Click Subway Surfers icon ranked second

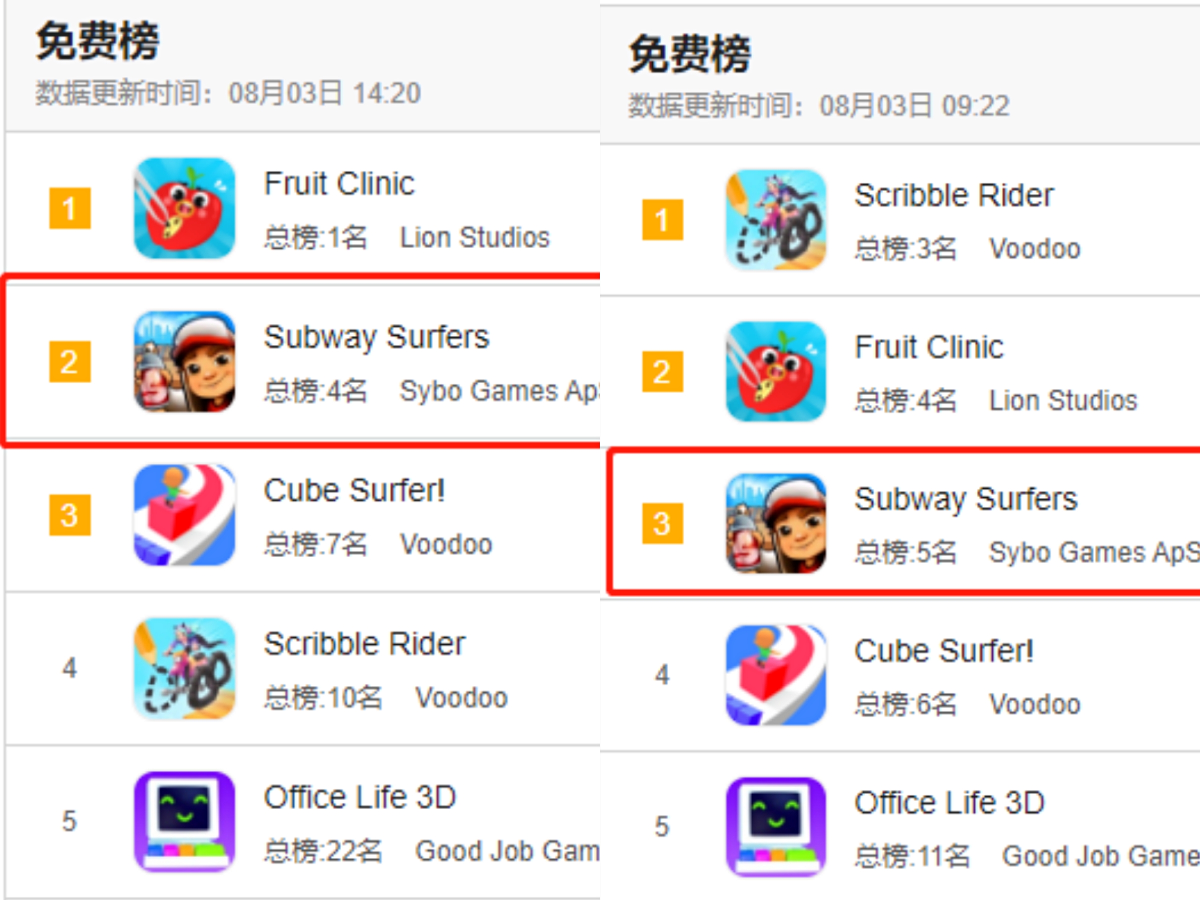(185, 362)
